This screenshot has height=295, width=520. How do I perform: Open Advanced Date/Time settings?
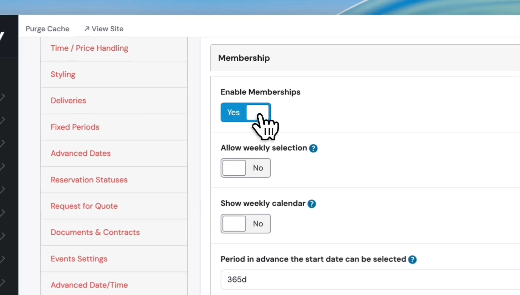[89, 285]
